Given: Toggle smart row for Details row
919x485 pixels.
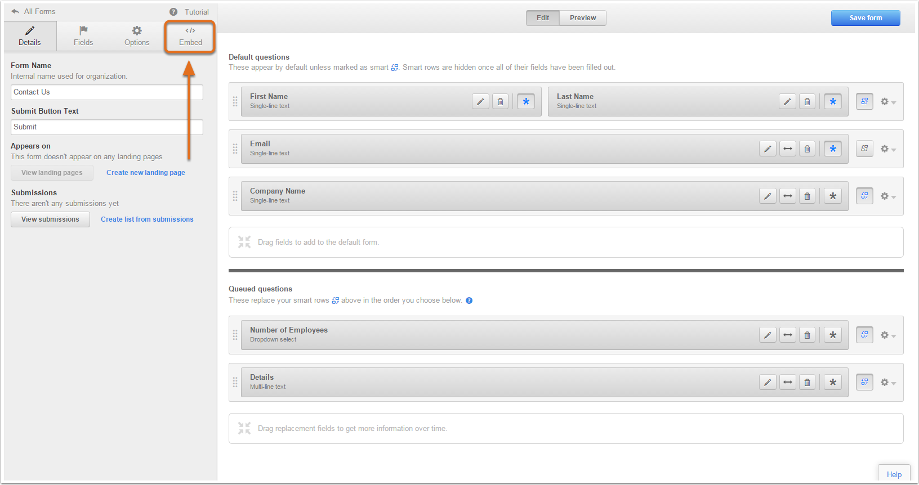Looking at the screenshot, I should click(x=864, y=382).
